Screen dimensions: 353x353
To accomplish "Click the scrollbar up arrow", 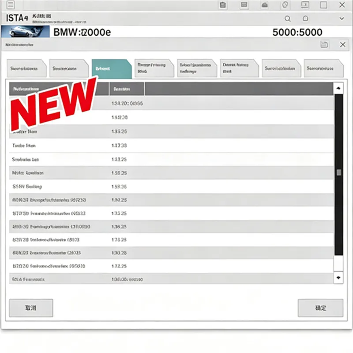I will coord(338,89).
